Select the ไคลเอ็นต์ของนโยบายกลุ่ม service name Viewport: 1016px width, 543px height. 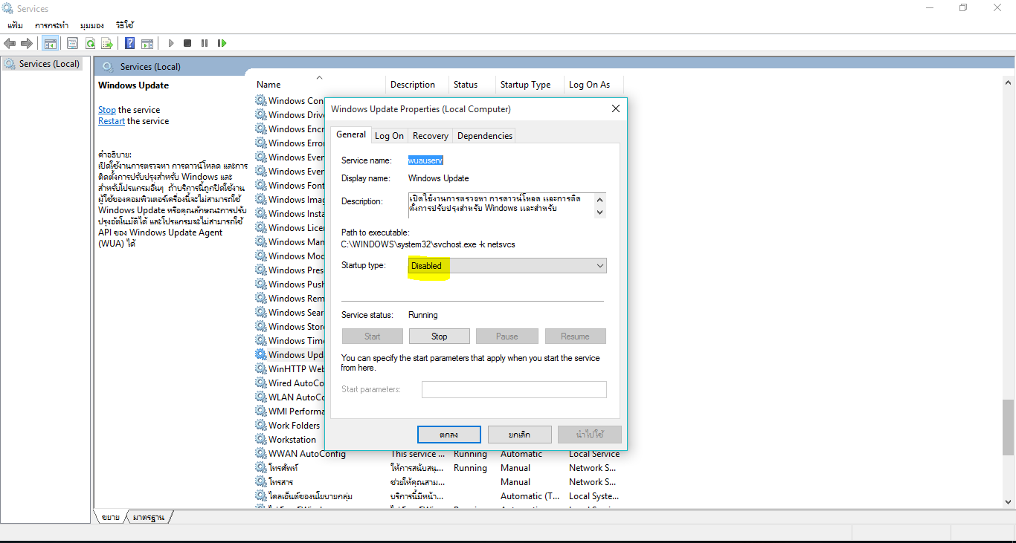[x=310, y=495]
